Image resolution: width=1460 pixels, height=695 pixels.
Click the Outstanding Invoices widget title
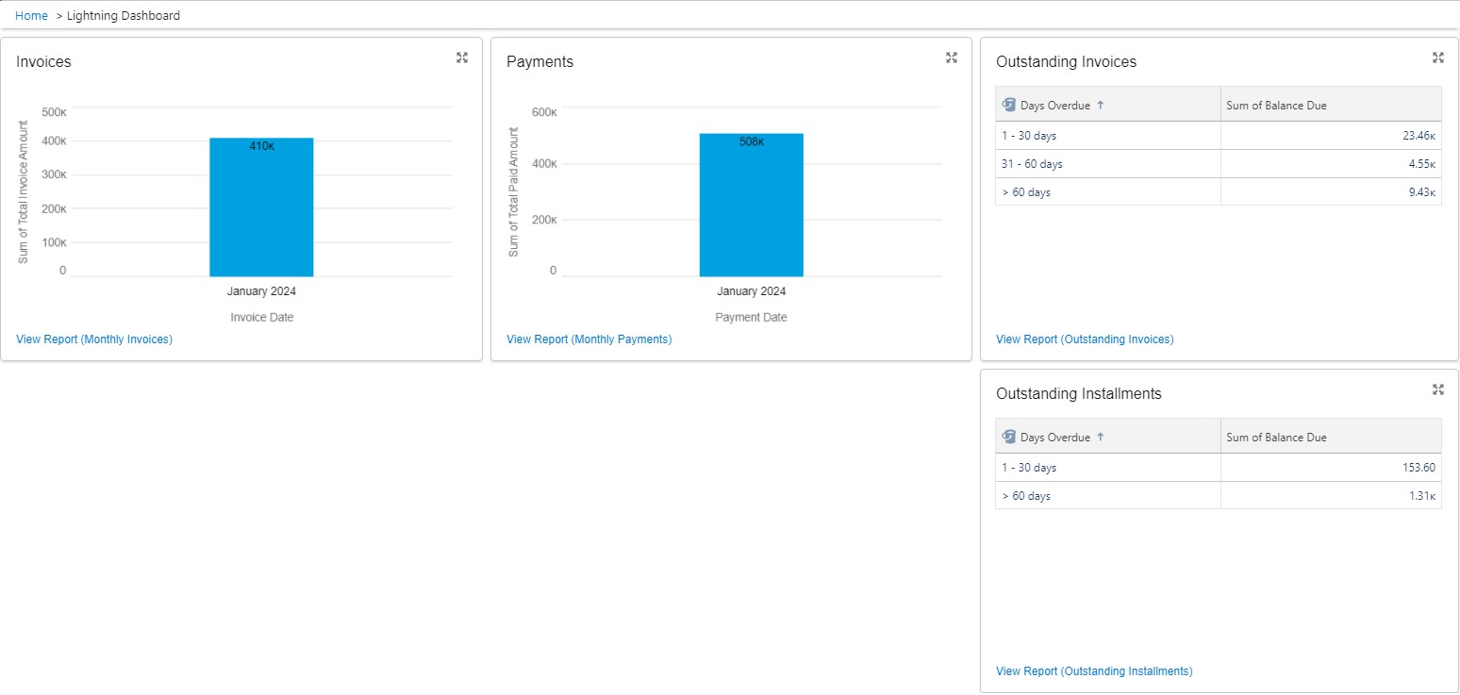point(1066,62)
